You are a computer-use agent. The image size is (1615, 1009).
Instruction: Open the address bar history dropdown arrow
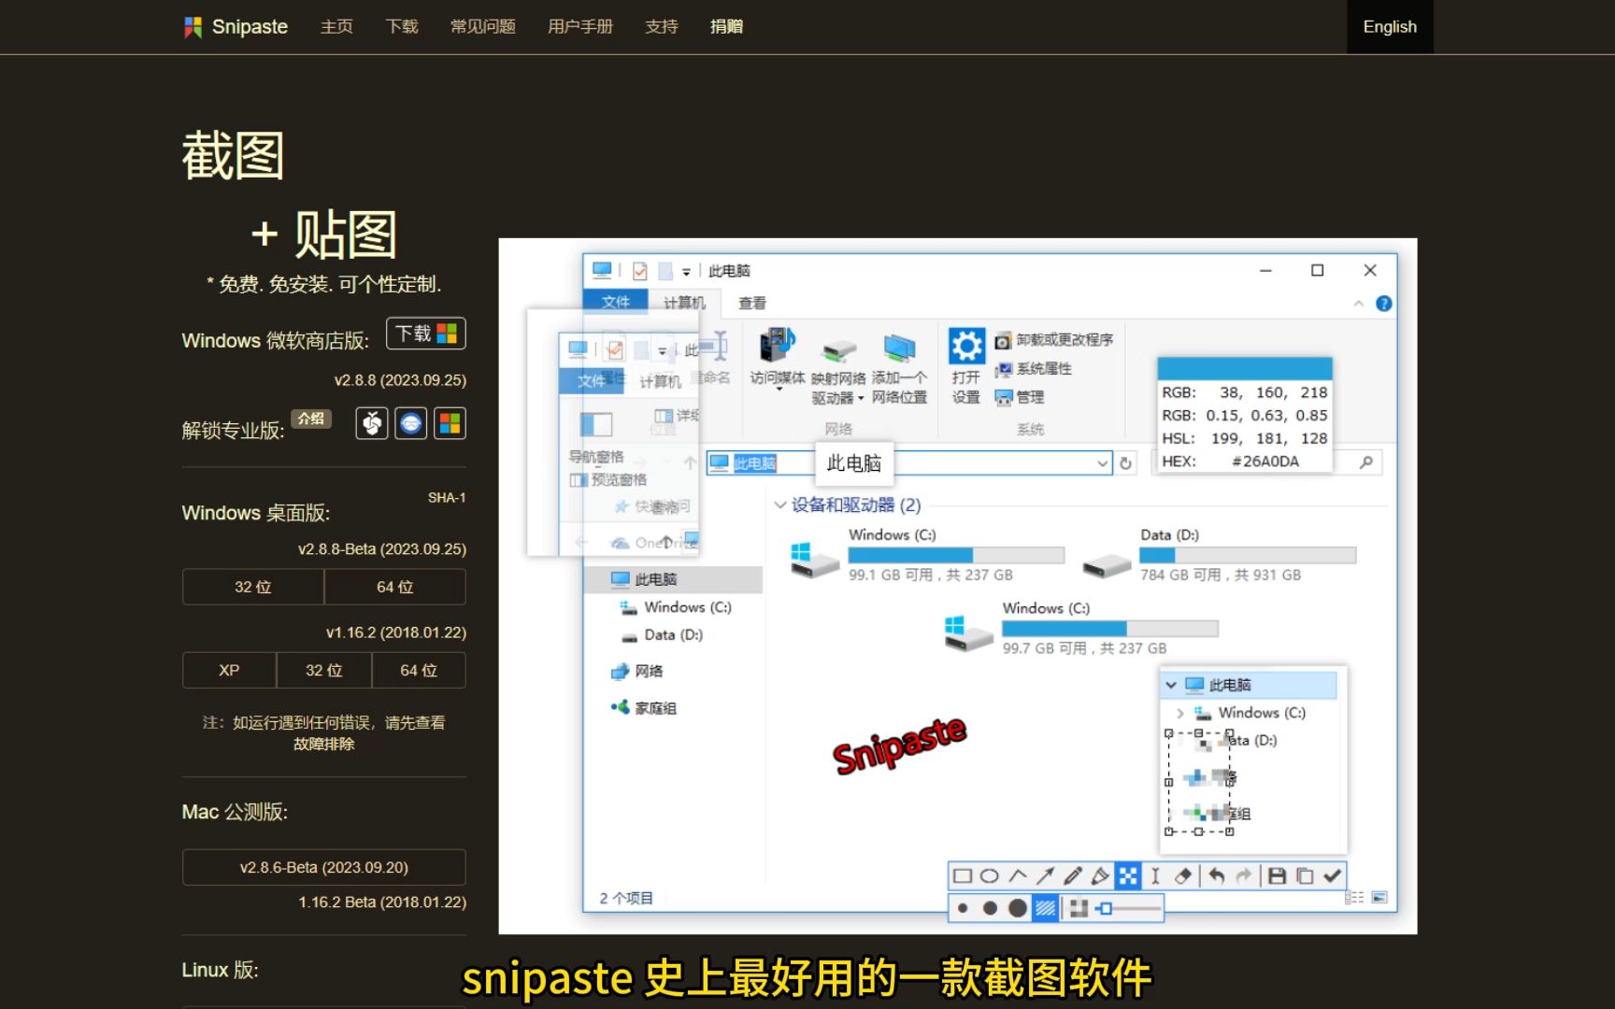coord(1102,463)
